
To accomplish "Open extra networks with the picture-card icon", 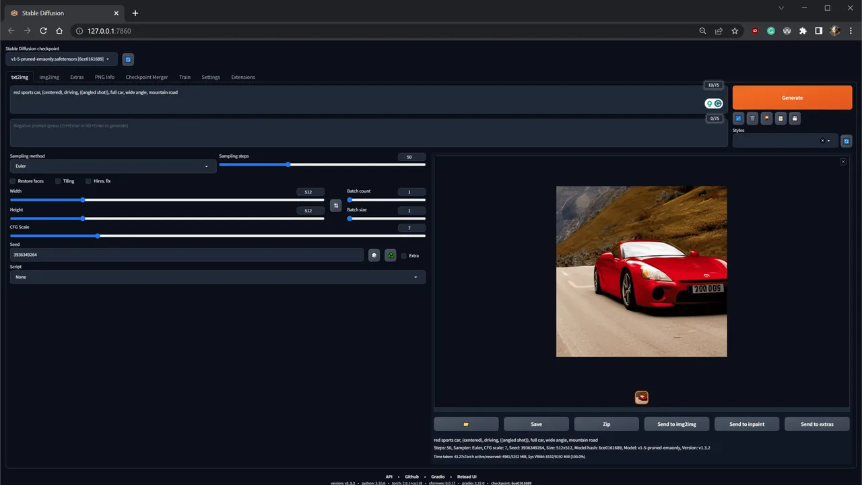I will [766, 119].
